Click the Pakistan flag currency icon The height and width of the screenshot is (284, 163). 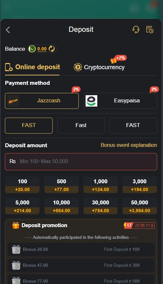click(32, 49)
